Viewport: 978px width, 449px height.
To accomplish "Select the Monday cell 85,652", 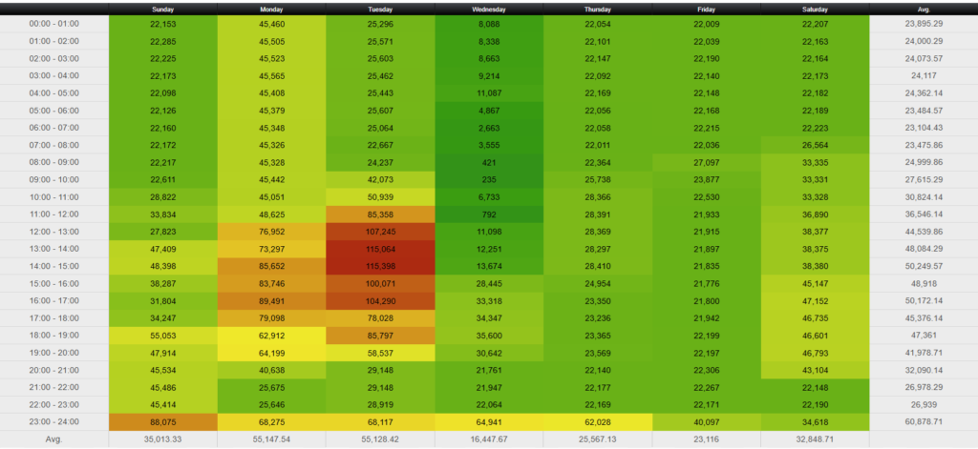I will pos(271,266).
